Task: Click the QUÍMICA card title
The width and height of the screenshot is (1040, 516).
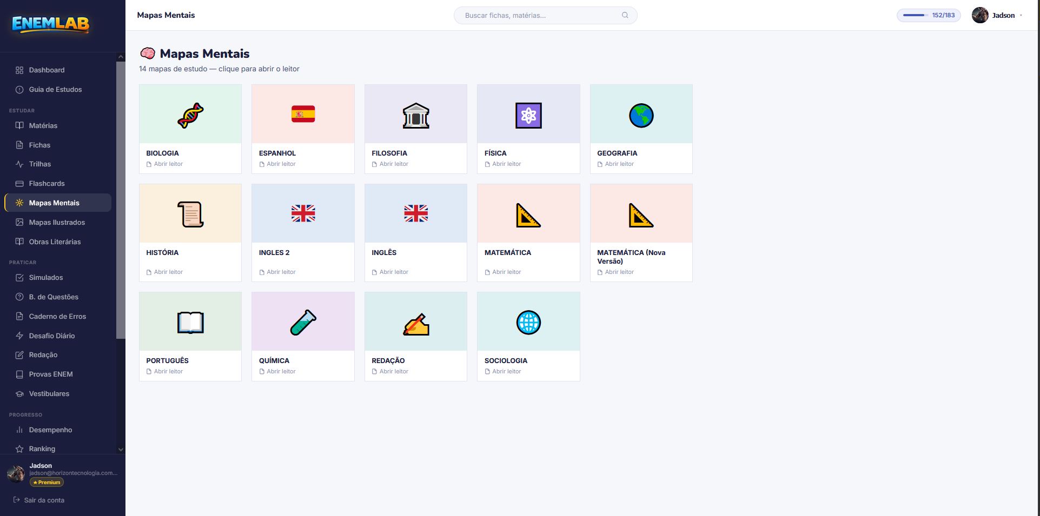Action: (274, 361)
